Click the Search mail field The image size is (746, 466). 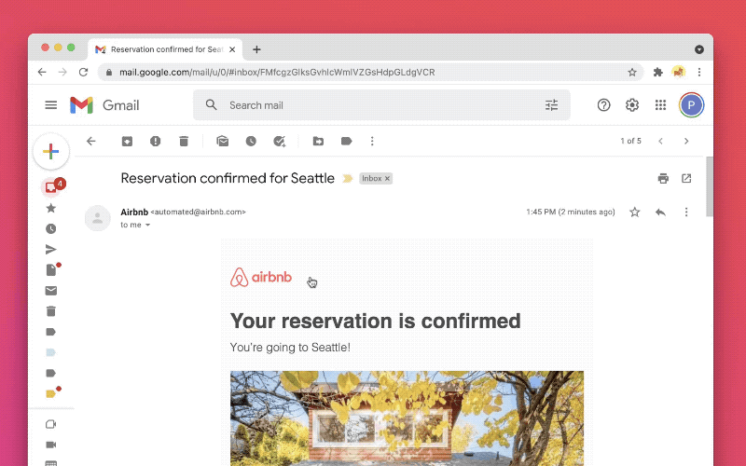point(373,105)
